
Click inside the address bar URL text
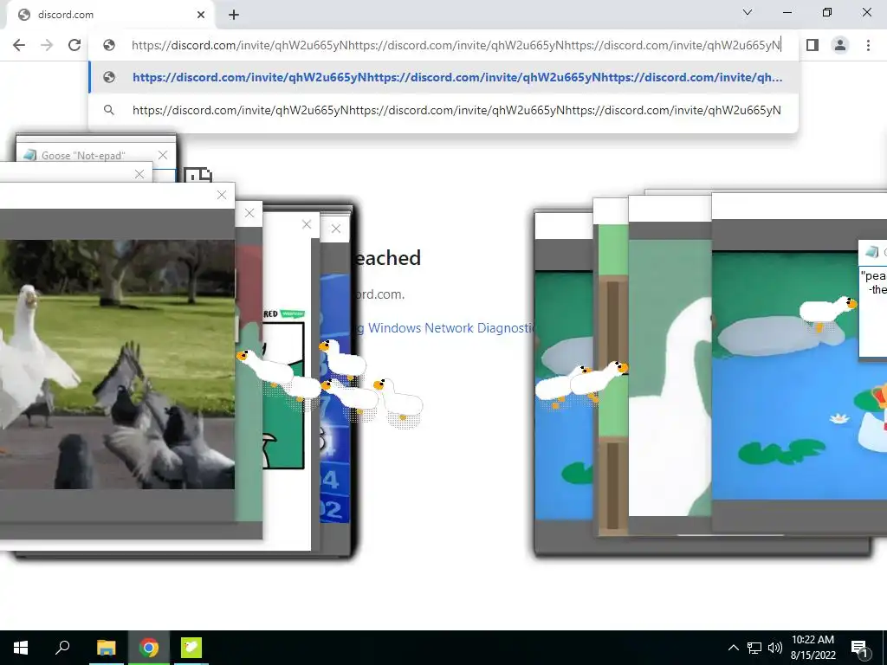tap(456, 45)
